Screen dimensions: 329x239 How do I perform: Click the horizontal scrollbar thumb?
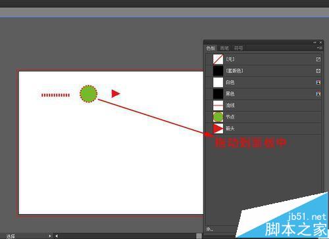point(199,236)
